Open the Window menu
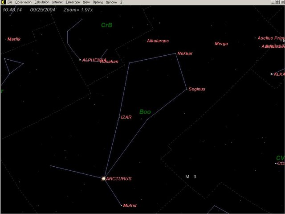 point(111,2)
